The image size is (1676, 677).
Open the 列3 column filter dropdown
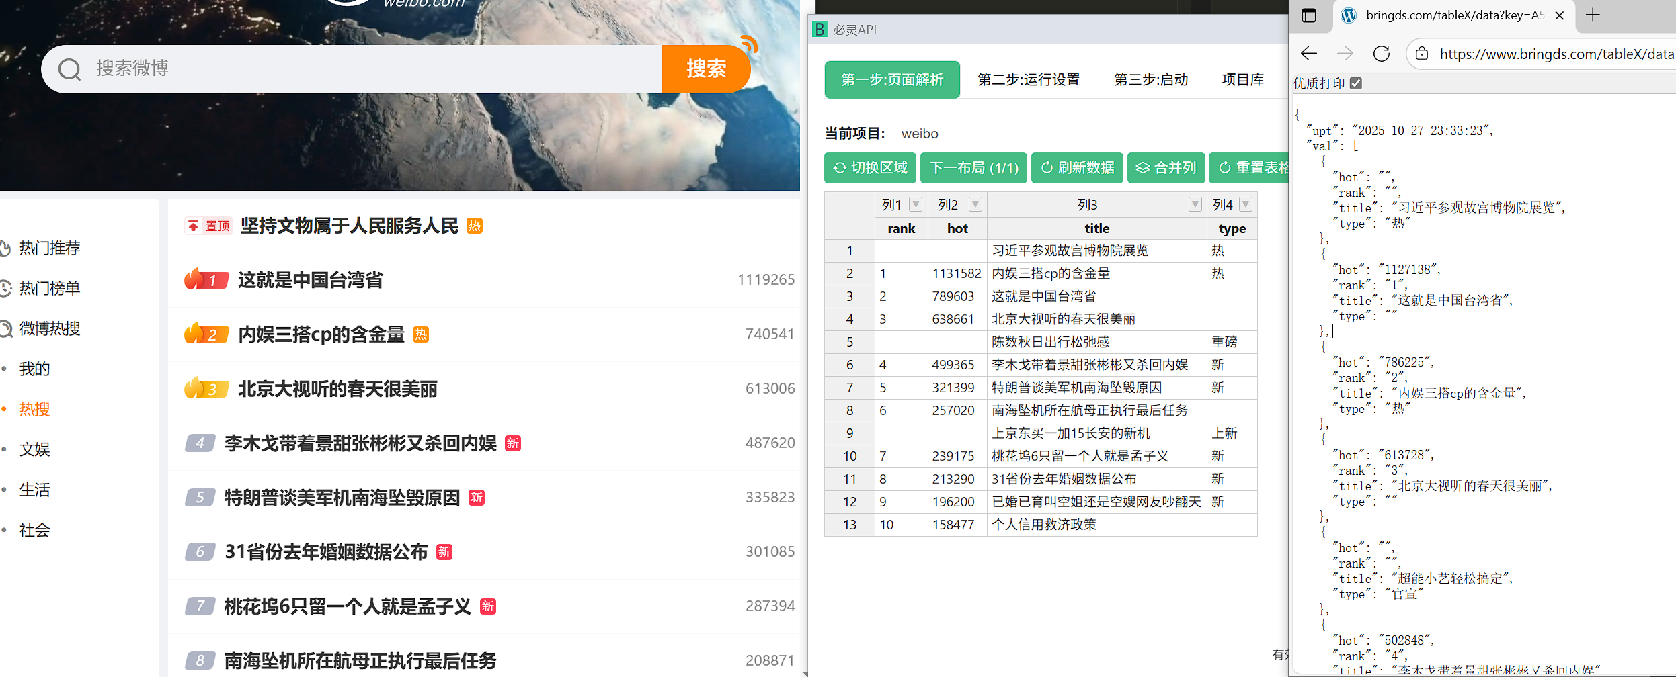pyautogui.click(x=1195, y=204)
